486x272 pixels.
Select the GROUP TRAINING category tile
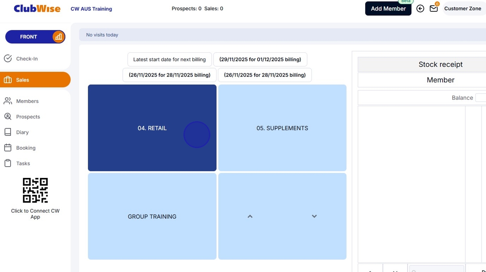152,216
